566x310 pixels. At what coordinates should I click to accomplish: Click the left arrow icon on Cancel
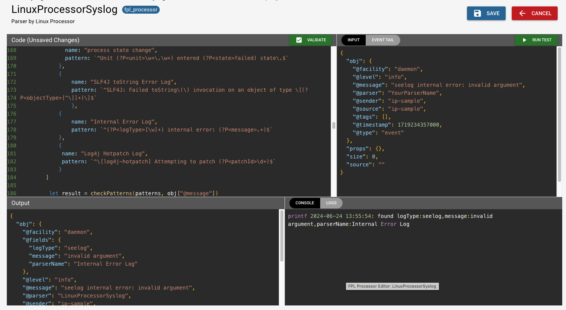(x=522, y=13)
